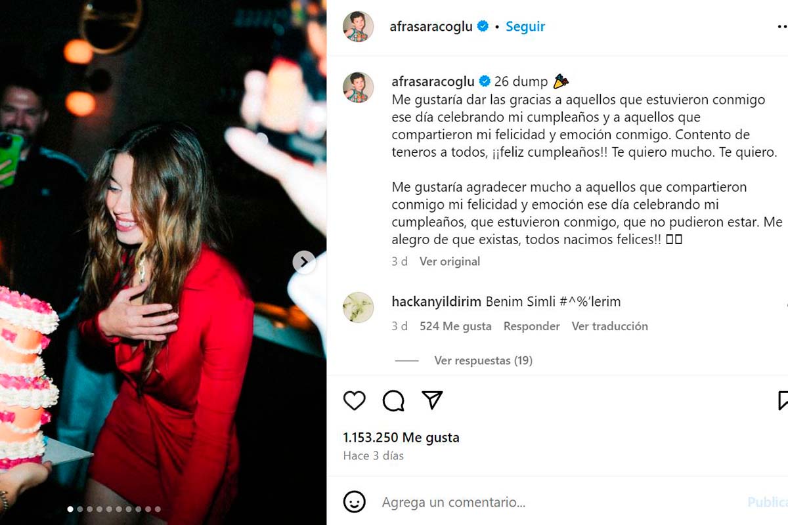The width and height of the screenshot is (788, 525).
Task: Share the post with the paper plane icon
Action: pos(432,400)
